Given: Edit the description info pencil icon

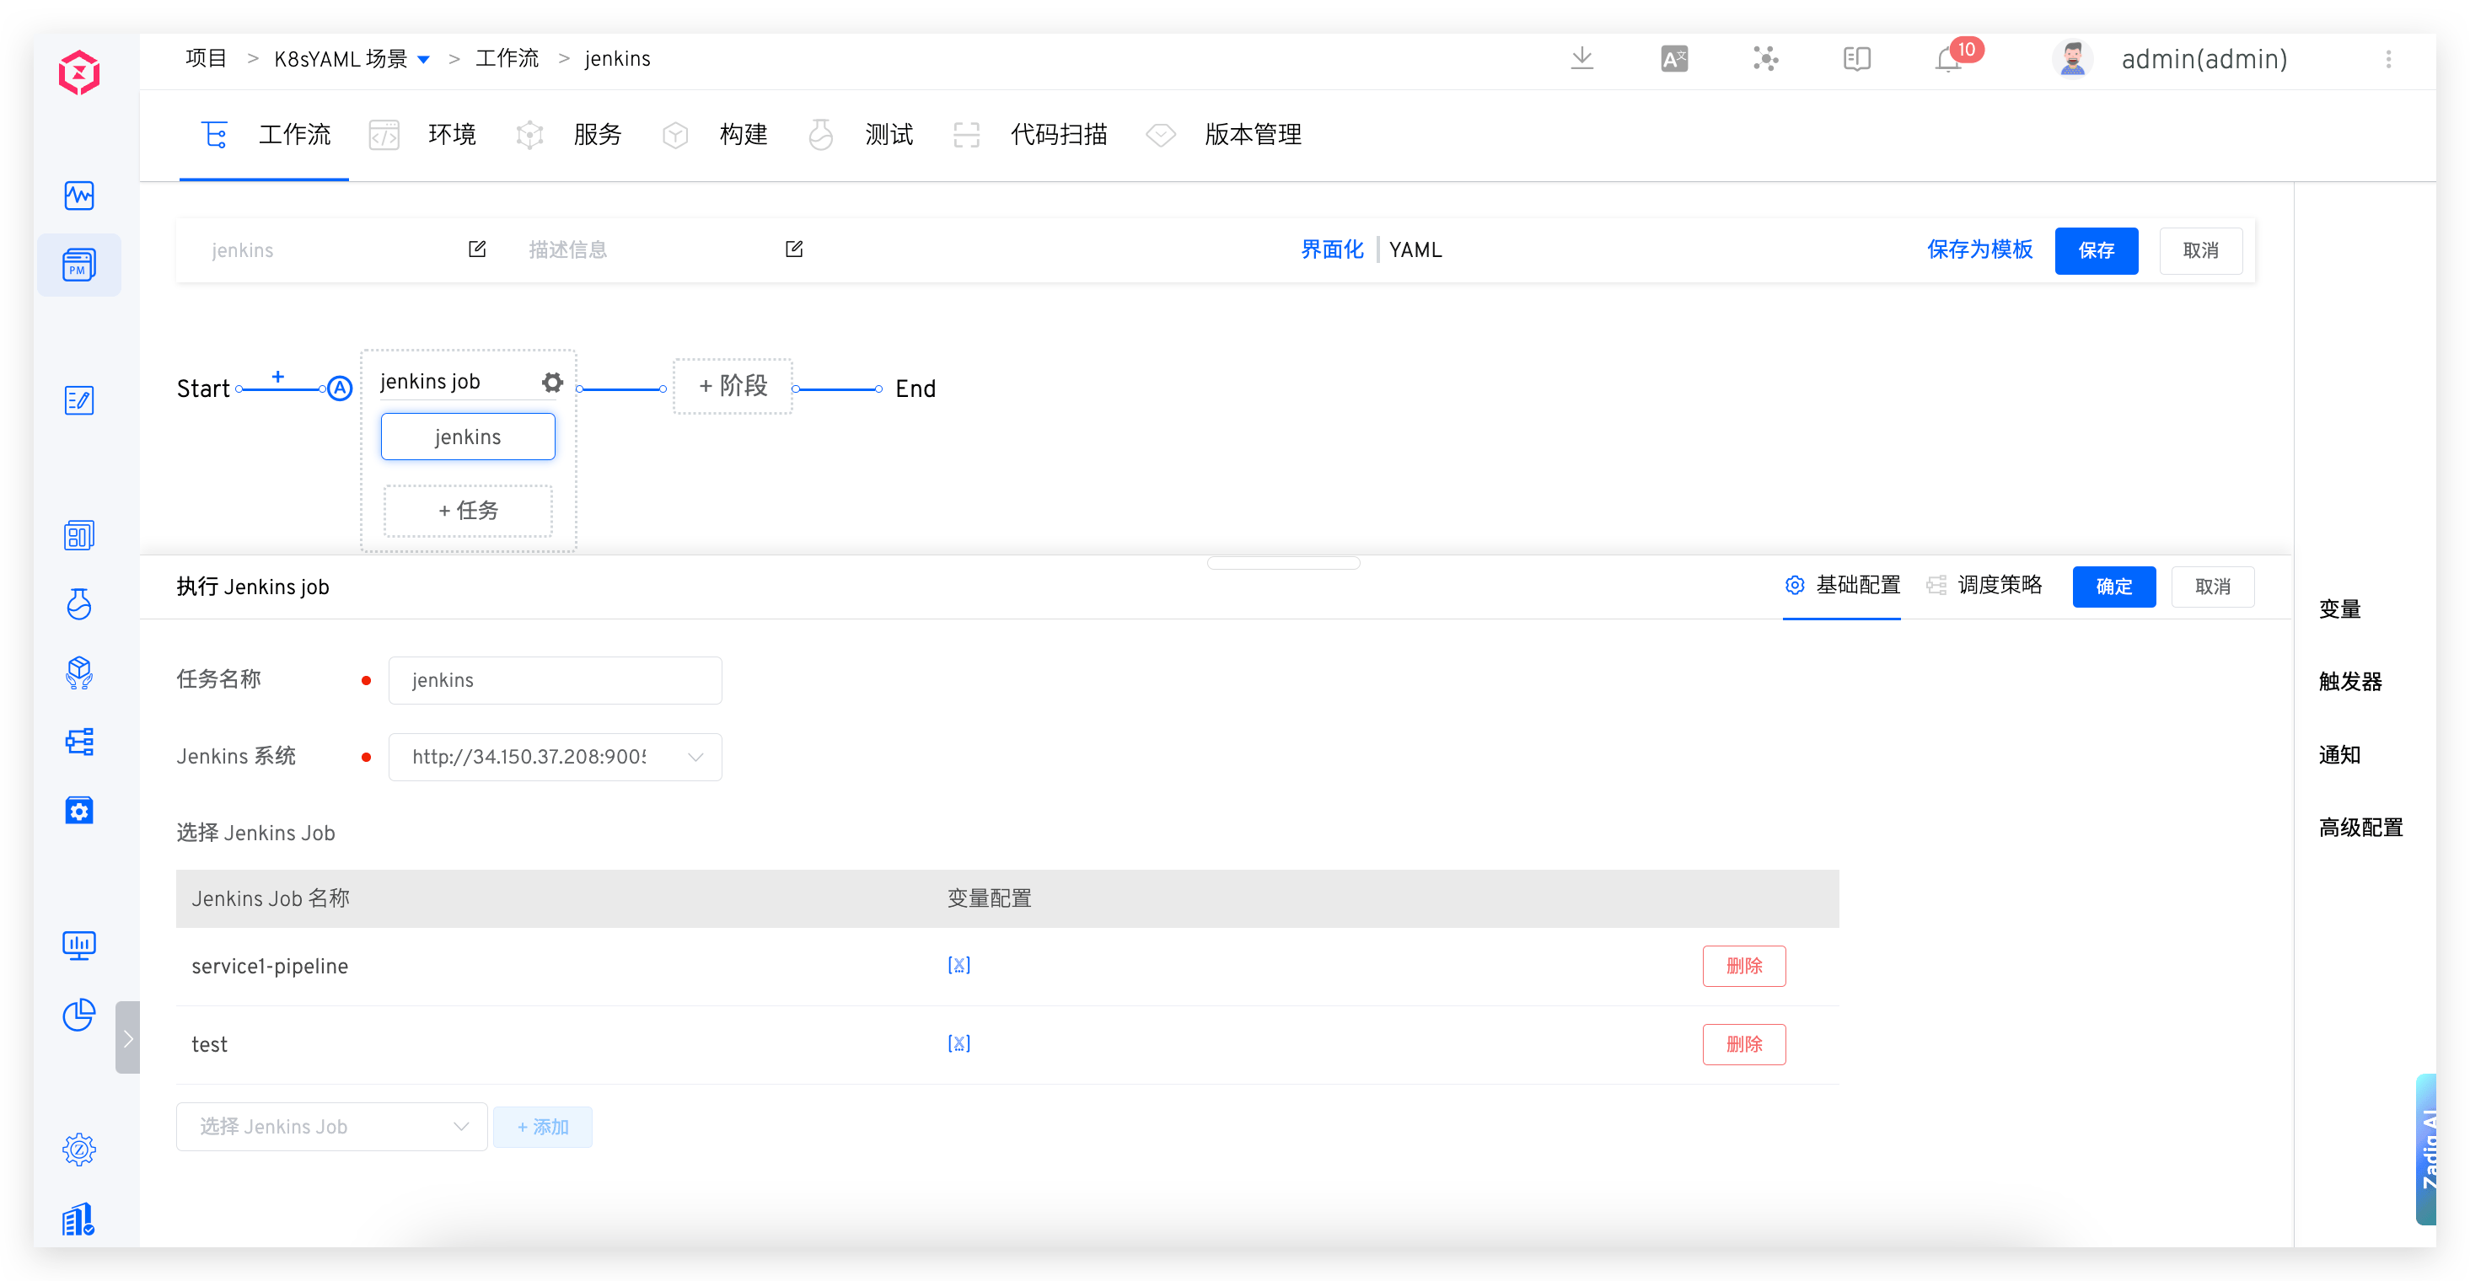Looking at the screenshot, I should pos(794,249).
